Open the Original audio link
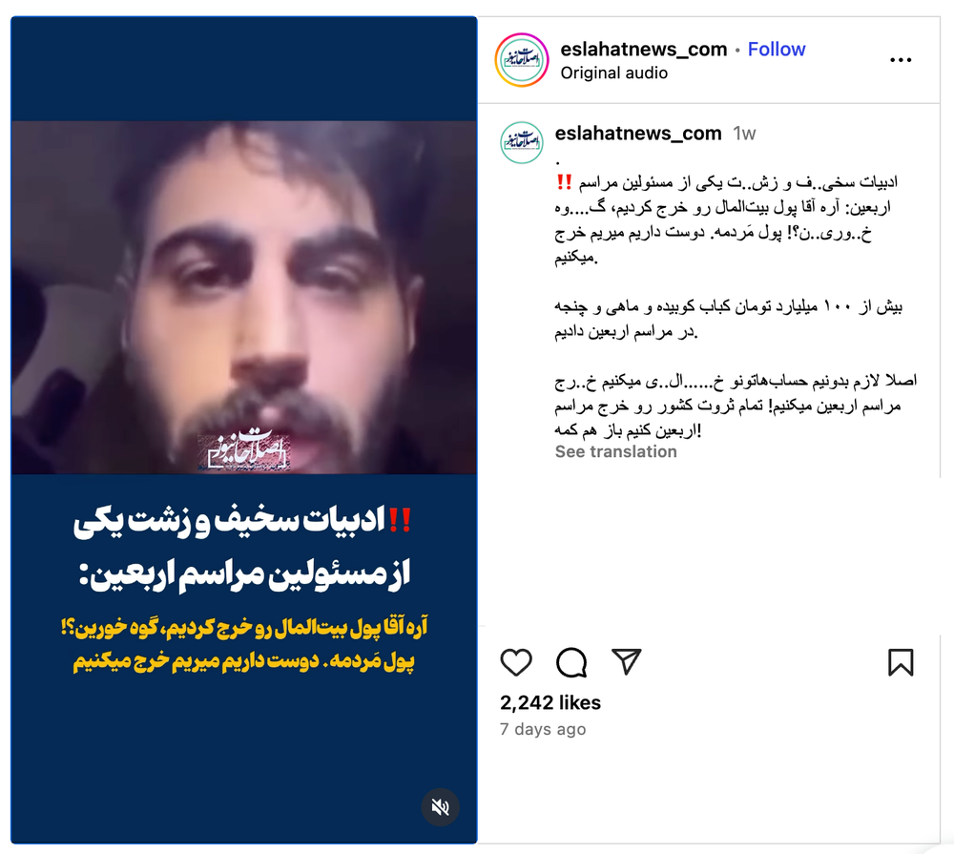The image size is (954, 854). [613, 73]
